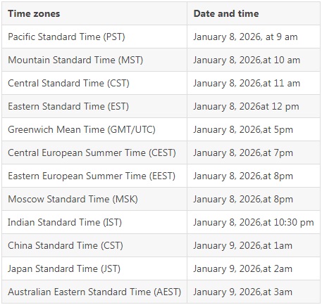Select the 'January 9, 2026,at 3am' cell
This screenshot has width=322, height=305.
254,292
